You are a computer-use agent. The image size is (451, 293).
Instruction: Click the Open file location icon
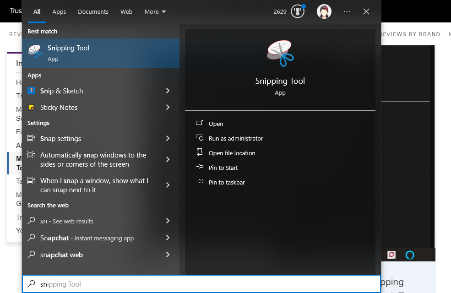199,152
